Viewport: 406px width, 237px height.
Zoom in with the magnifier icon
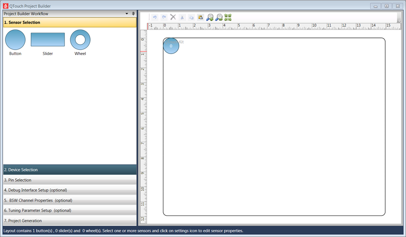(210, 17)
